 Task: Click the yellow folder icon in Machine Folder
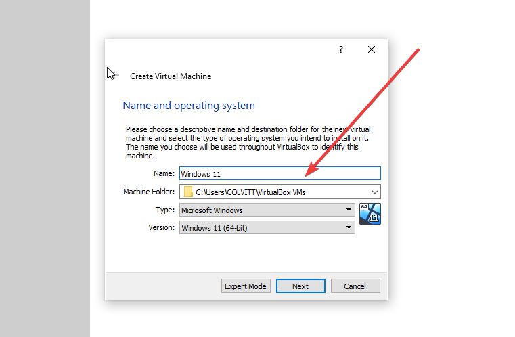(x=188, y=192)
